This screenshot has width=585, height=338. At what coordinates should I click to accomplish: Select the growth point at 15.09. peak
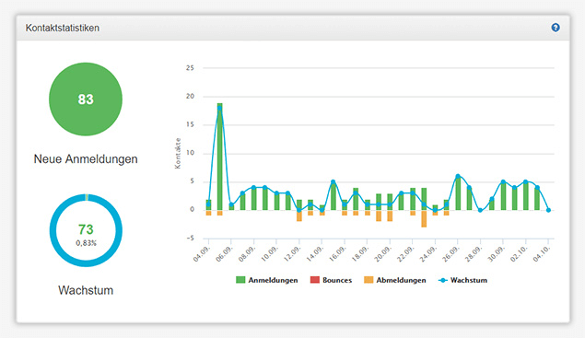coord(333,181)
